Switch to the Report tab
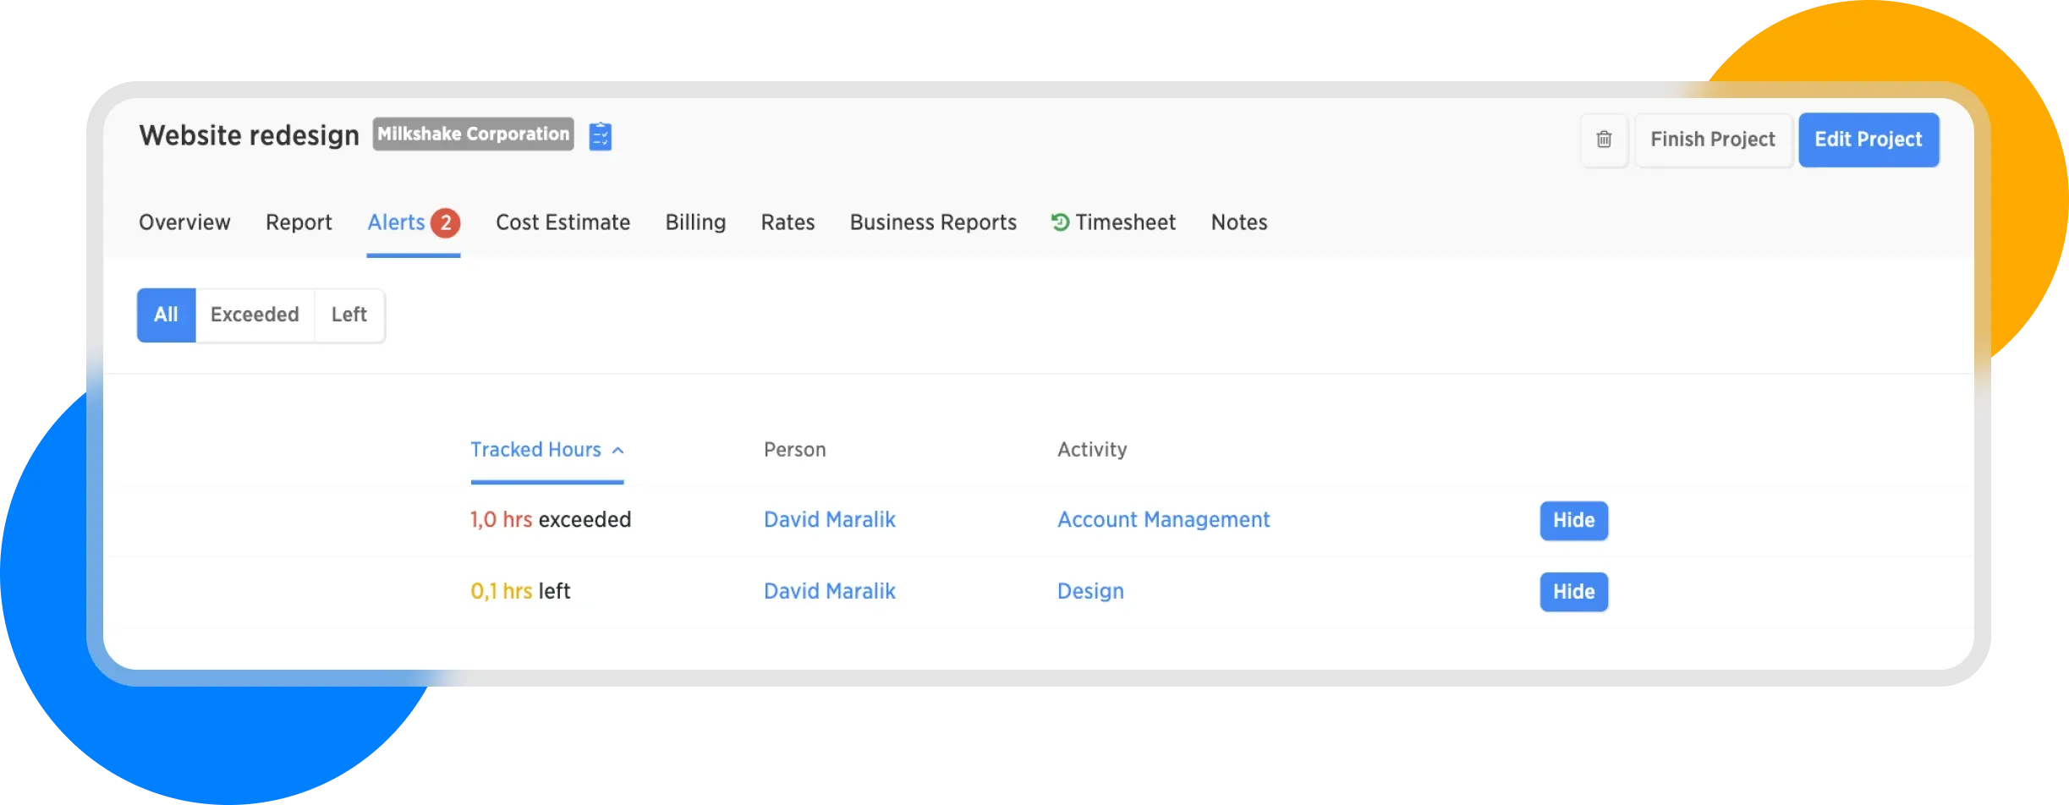2069x805 pixels. coord(299,222)
